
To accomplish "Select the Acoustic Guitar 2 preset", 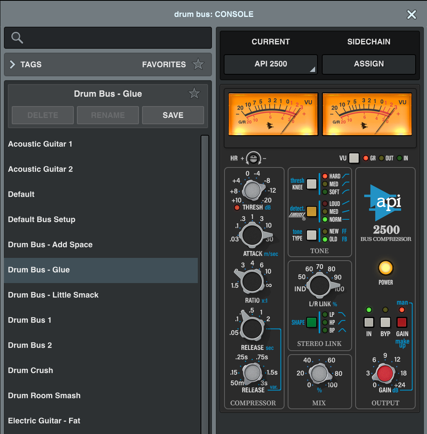I will 101,169.
